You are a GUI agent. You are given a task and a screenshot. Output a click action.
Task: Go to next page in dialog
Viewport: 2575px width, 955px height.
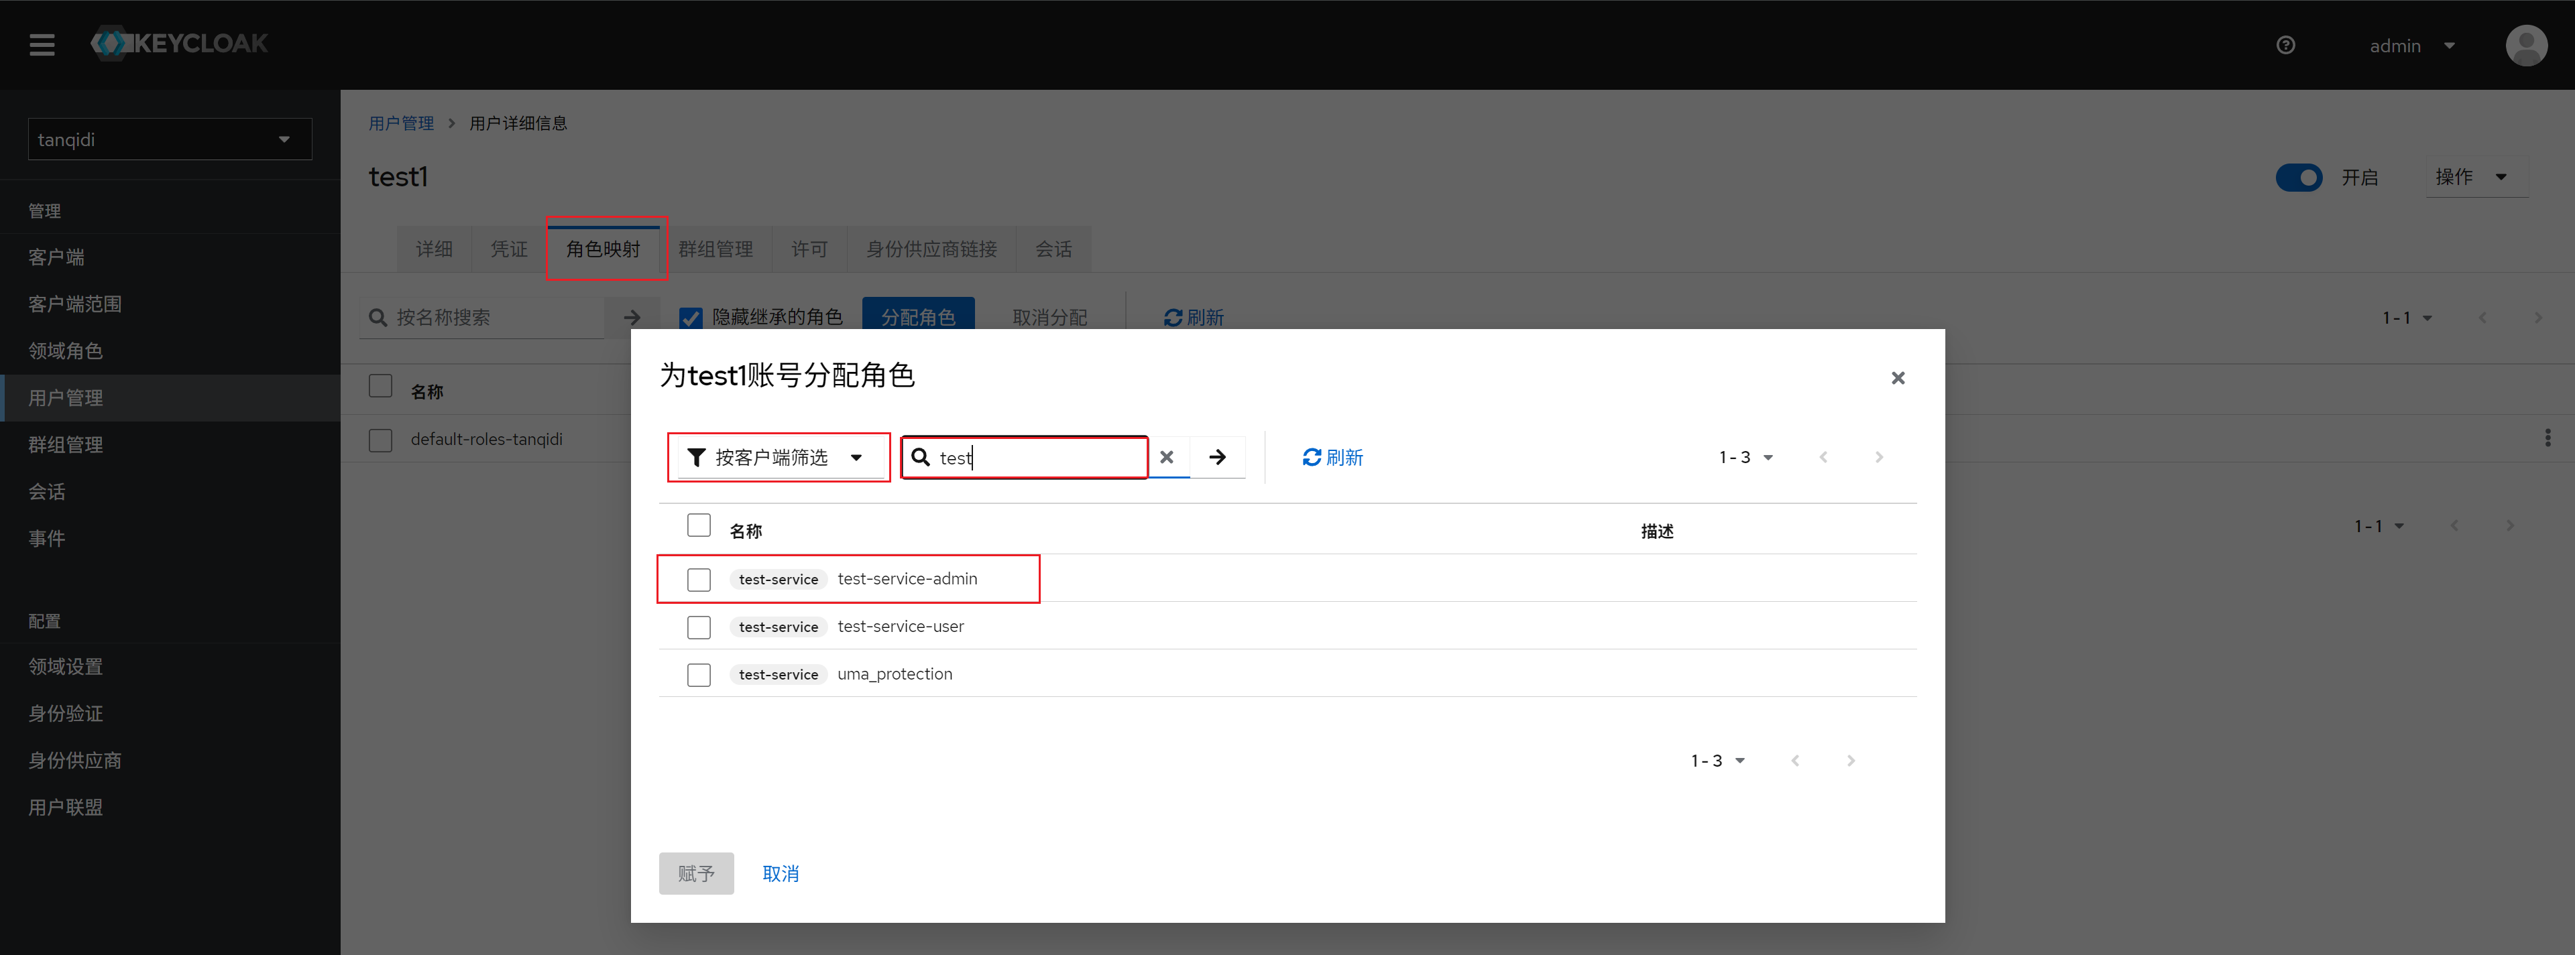point(1878,458)
